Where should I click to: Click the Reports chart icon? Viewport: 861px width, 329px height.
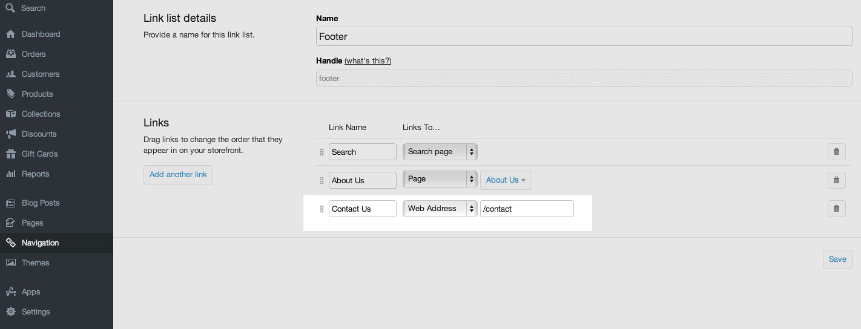pyautogui.click(x=10, y=174)
